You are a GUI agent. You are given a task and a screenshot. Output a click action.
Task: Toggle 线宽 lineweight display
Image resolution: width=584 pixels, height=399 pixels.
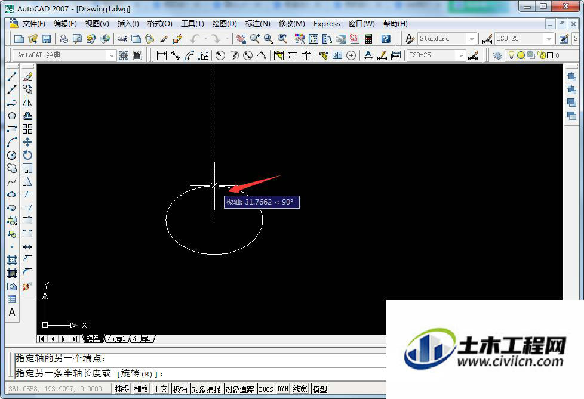click(300, 389)
